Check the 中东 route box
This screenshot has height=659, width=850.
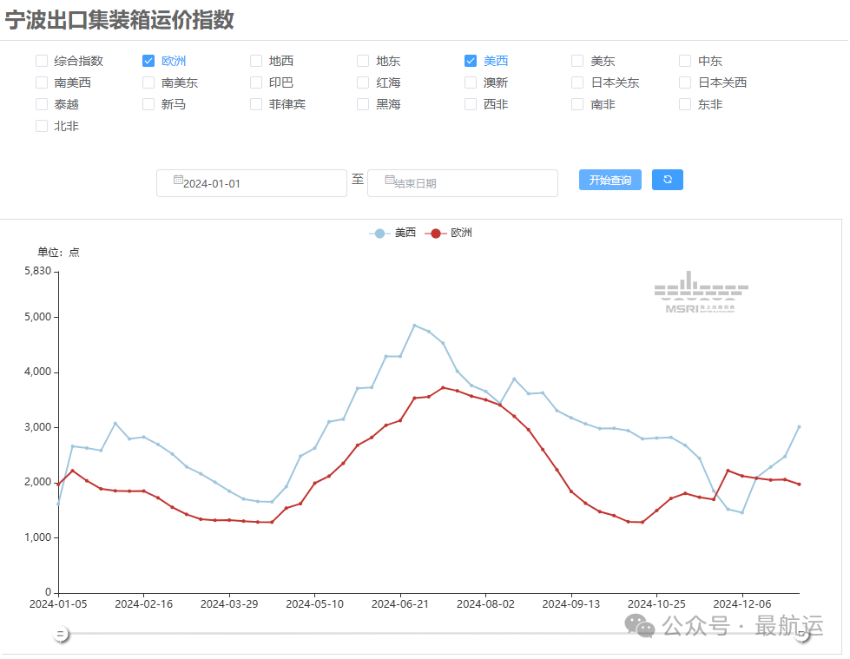coord(685,61)
